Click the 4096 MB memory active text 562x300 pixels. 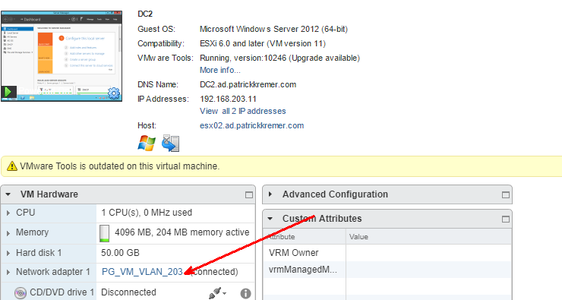point(182,232)
